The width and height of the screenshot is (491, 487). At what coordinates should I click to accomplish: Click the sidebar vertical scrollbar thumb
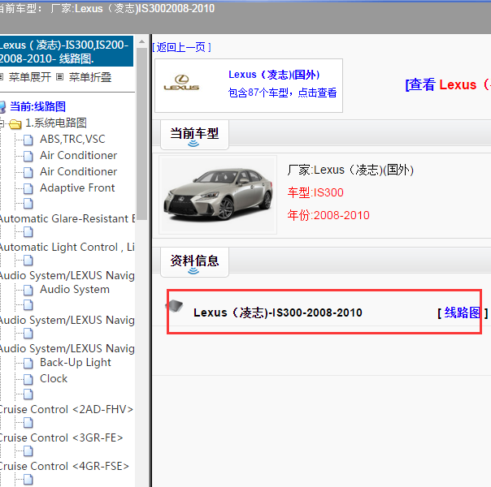click(x=141, y=133)
